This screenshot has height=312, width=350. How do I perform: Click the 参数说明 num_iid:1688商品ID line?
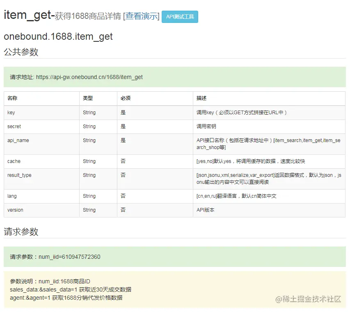(50, 281)
